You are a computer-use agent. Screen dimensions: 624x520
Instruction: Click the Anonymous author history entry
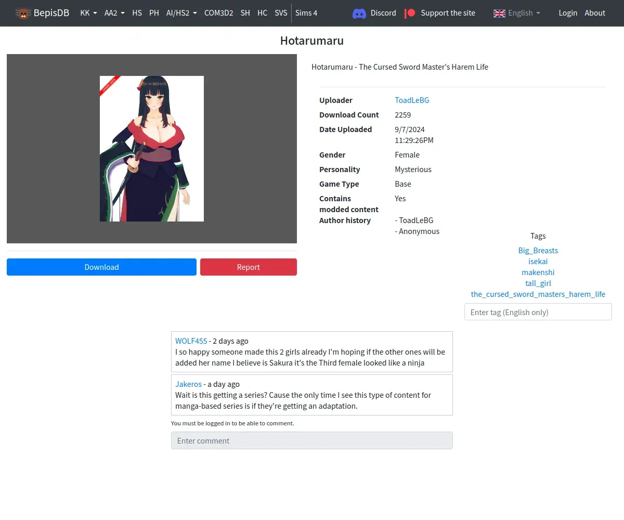tap(417, 231)
